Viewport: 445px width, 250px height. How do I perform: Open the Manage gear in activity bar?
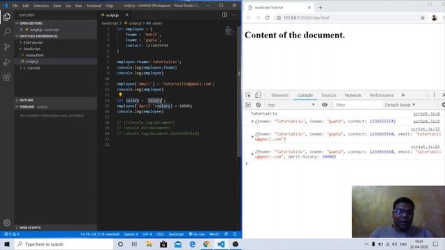(x=7, y=223)
